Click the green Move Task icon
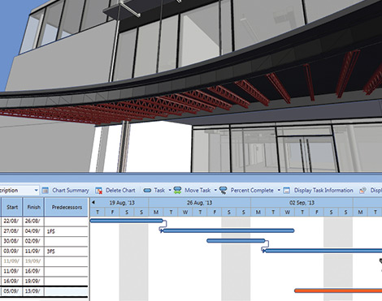The width and height of the screenshot is (382, 301). click(x=177, y=190)
